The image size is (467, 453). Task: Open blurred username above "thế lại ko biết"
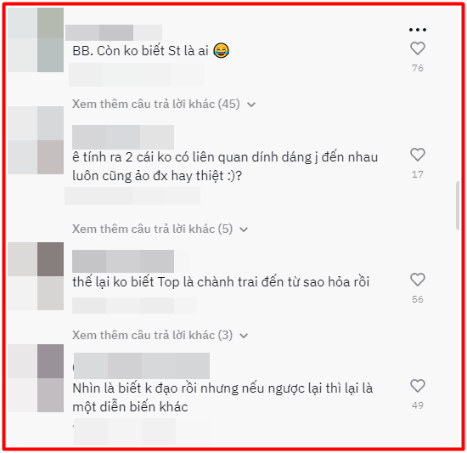123,261
